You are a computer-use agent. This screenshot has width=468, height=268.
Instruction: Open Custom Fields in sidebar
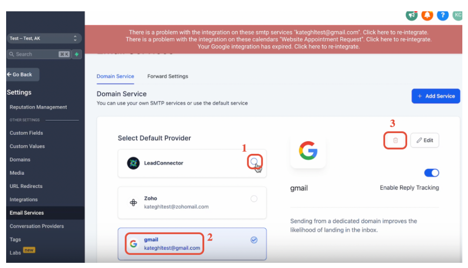click(26, 133)
